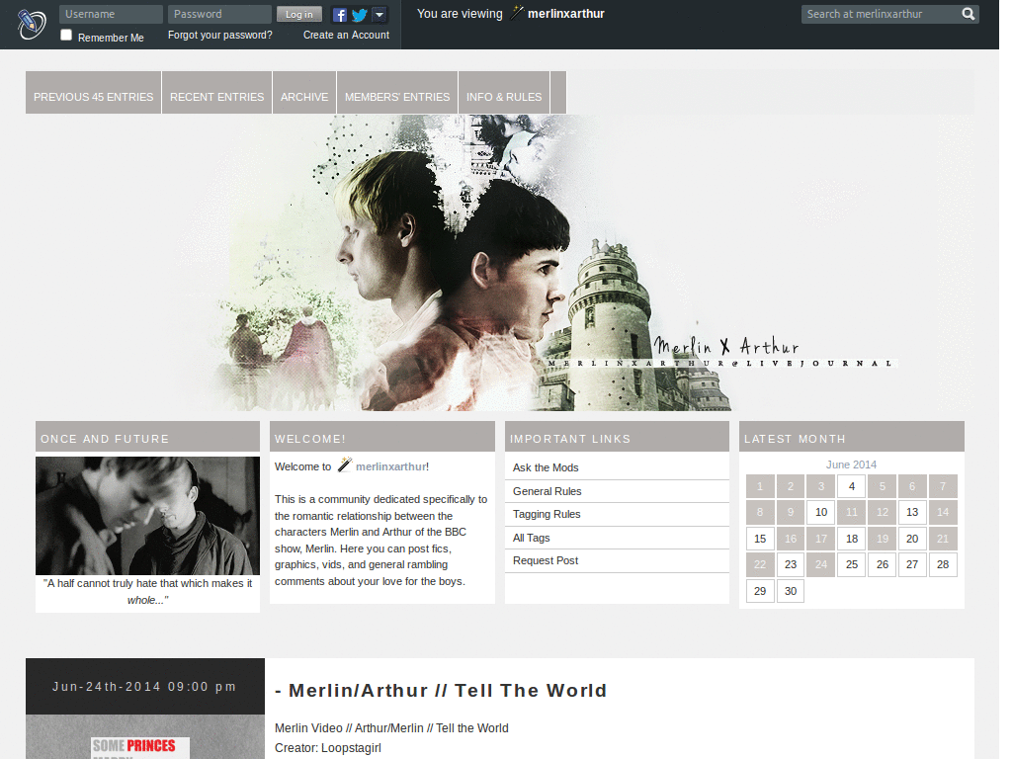Click the Log in button

coord(299,14)
